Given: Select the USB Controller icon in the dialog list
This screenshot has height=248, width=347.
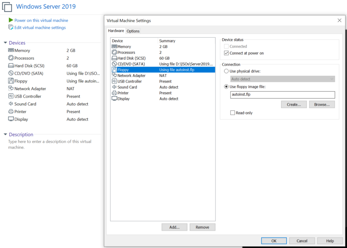Looking at the screenshot, I should point(114,81).
